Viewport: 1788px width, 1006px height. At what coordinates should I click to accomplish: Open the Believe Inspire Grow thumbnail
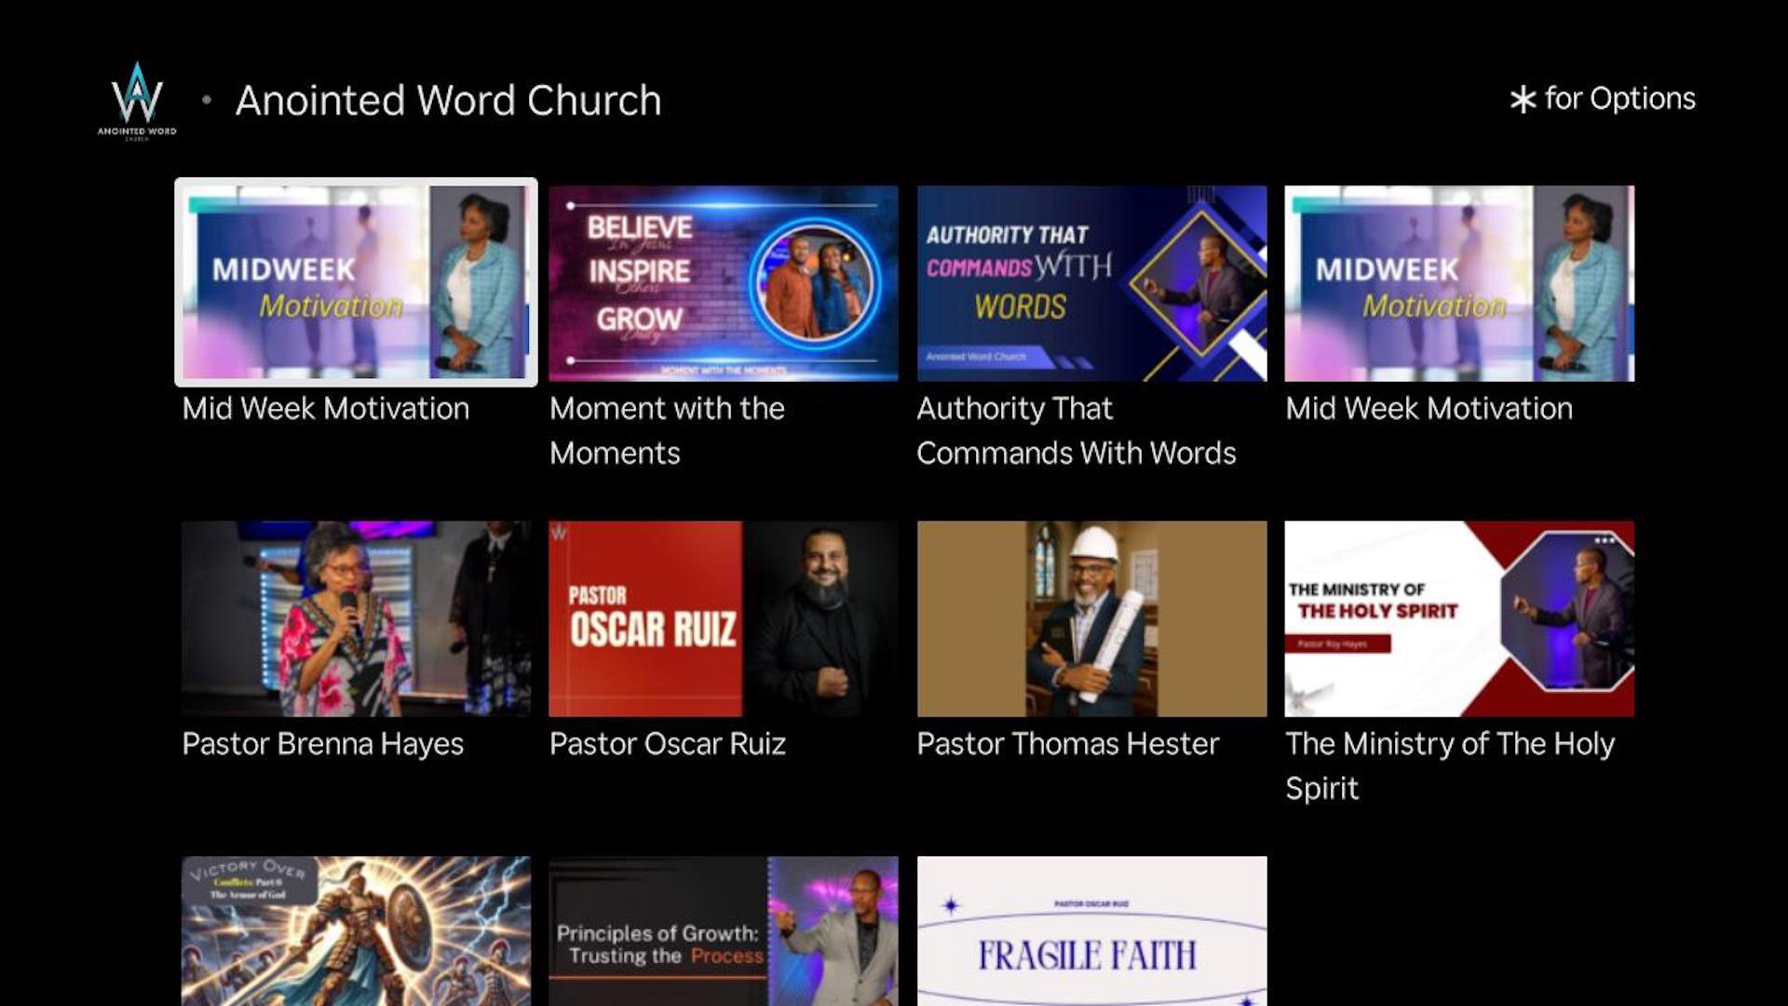723,283
